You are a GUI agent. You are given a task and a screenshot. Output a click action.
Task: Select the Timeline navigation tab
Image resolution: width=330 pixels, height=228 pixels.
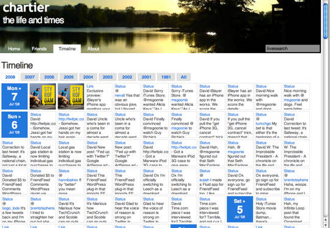click(x=67, y=49)
